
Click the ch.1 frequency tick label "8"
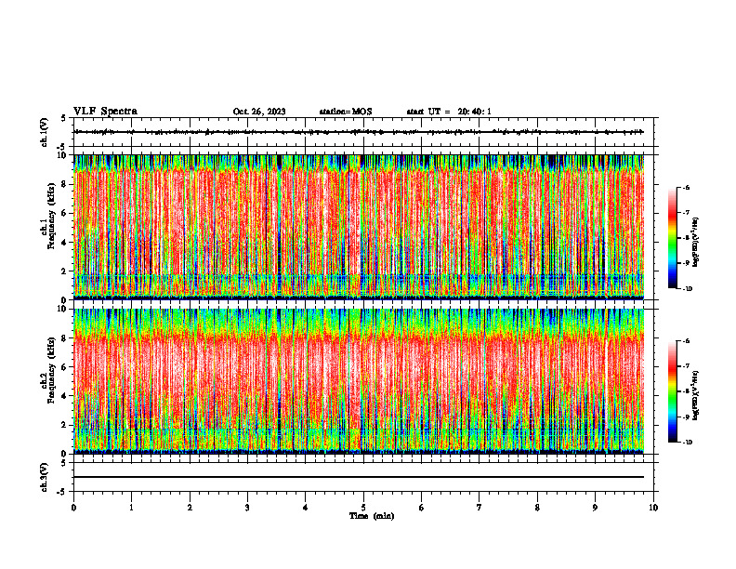coord(65,184)
